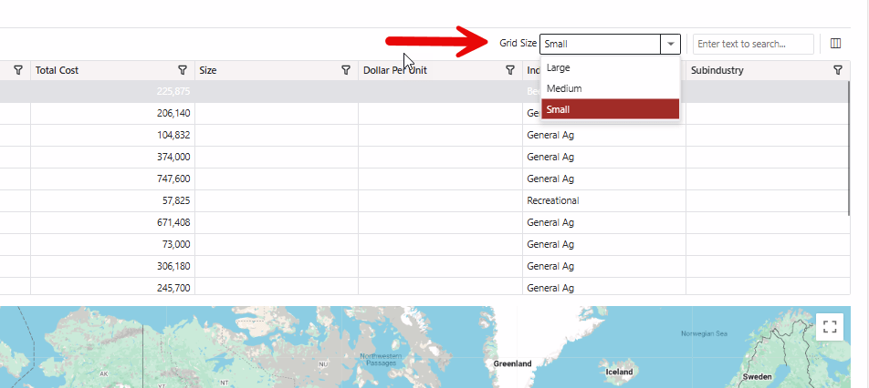Viewport: 869px width, 388px height.
Task: Open the Size column filter
Action: pyautogui.click(x=346, y=70)
